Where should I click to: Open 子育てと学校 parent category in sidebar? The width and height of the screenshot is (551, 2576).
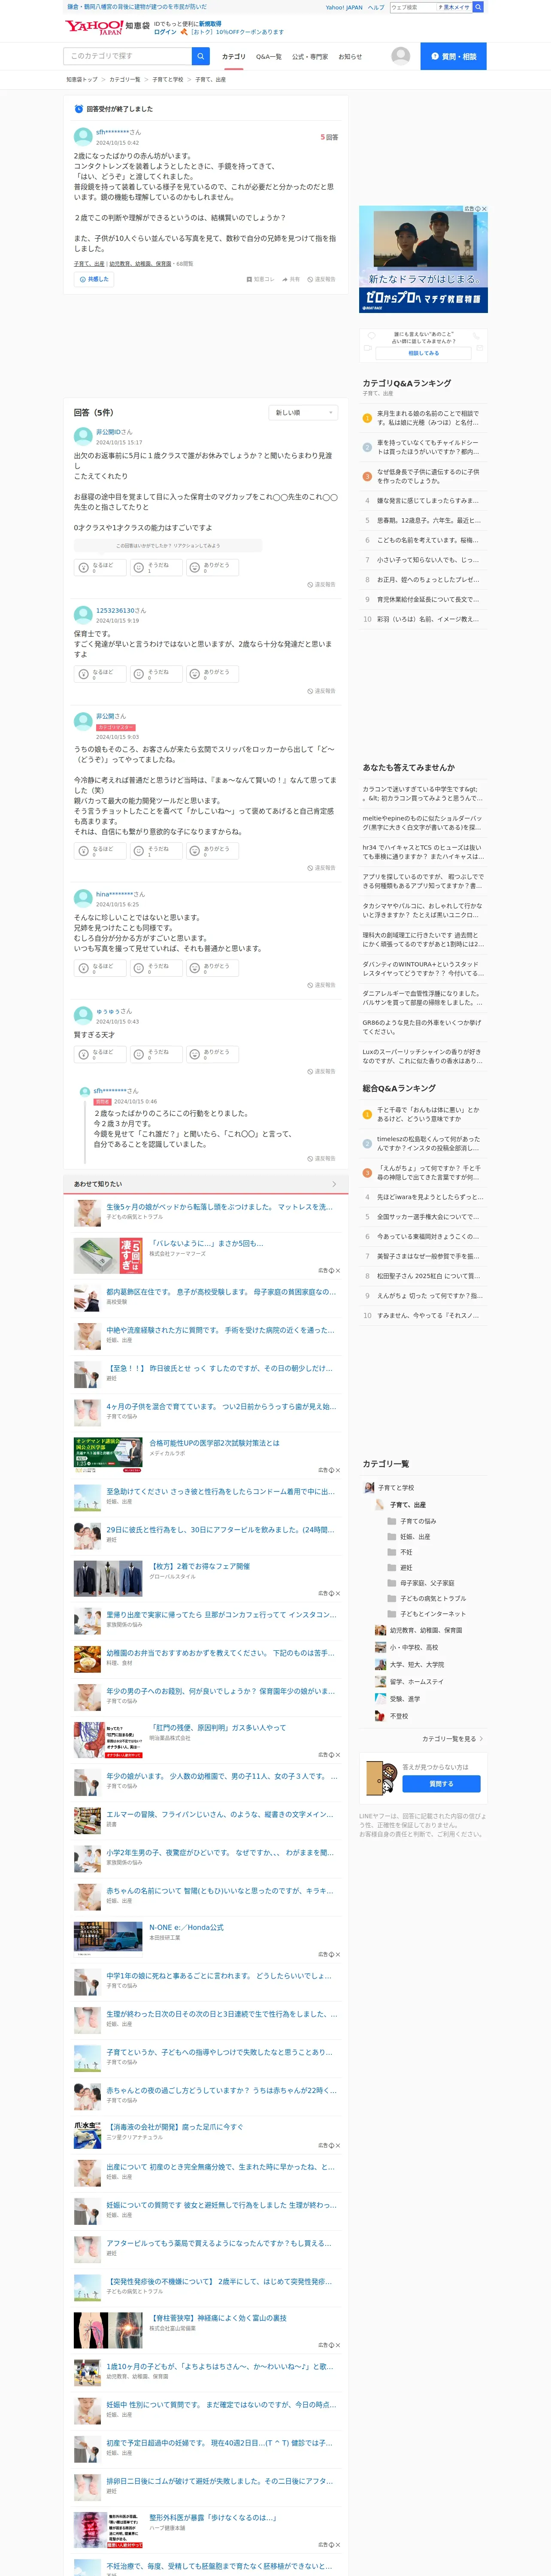389,1488
